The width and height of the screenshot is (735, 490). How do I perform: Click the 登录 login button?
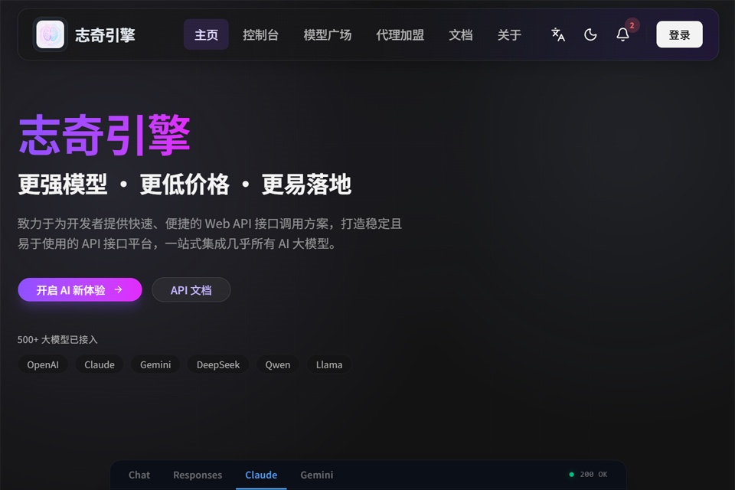679,34
